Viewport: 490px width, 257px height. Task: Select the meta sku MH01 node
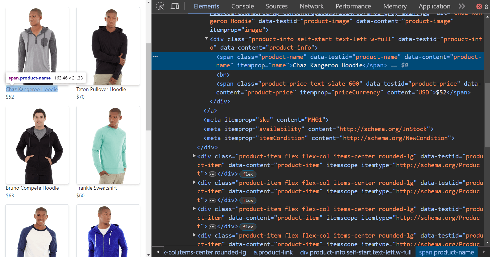click(x=266, y=120)
